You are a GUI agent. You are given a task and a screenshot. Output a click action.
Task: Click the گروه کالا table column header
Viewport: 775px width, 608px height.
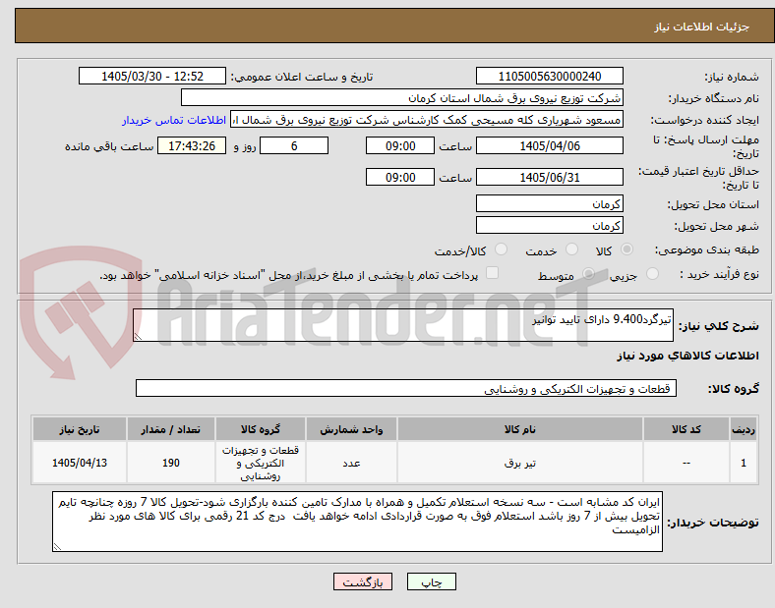pyautogui.click(x=261, y=429)
